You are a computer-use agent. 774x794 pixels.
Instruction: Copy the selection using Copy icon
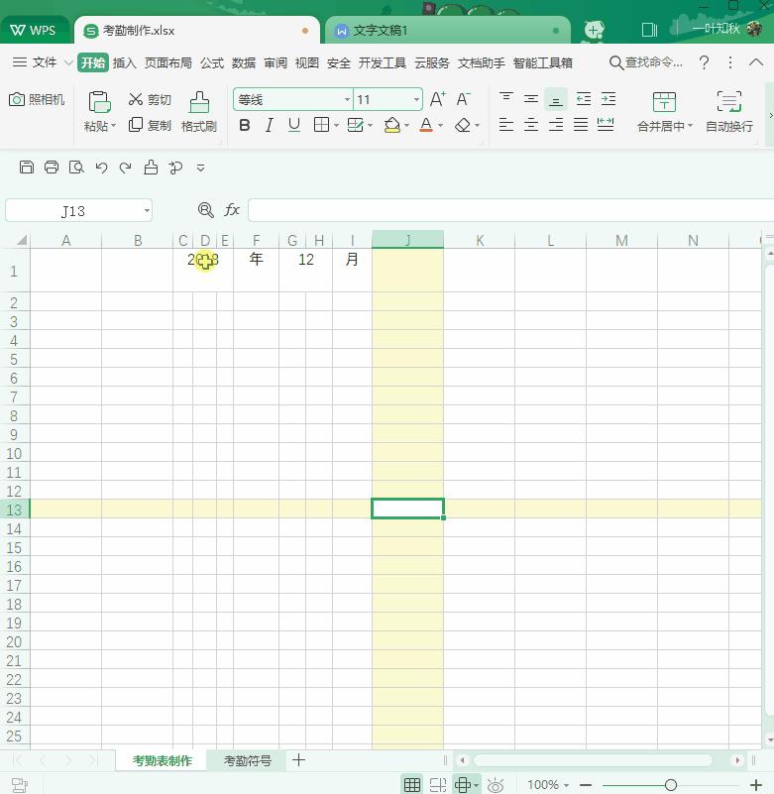pos(150,125)
